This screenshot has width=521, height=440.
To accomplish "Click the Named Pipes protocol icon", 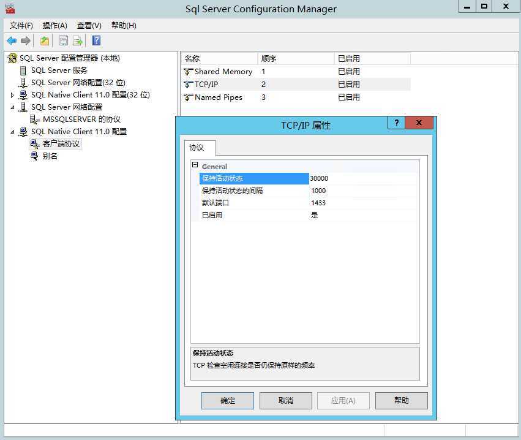I will coord(189,97).
